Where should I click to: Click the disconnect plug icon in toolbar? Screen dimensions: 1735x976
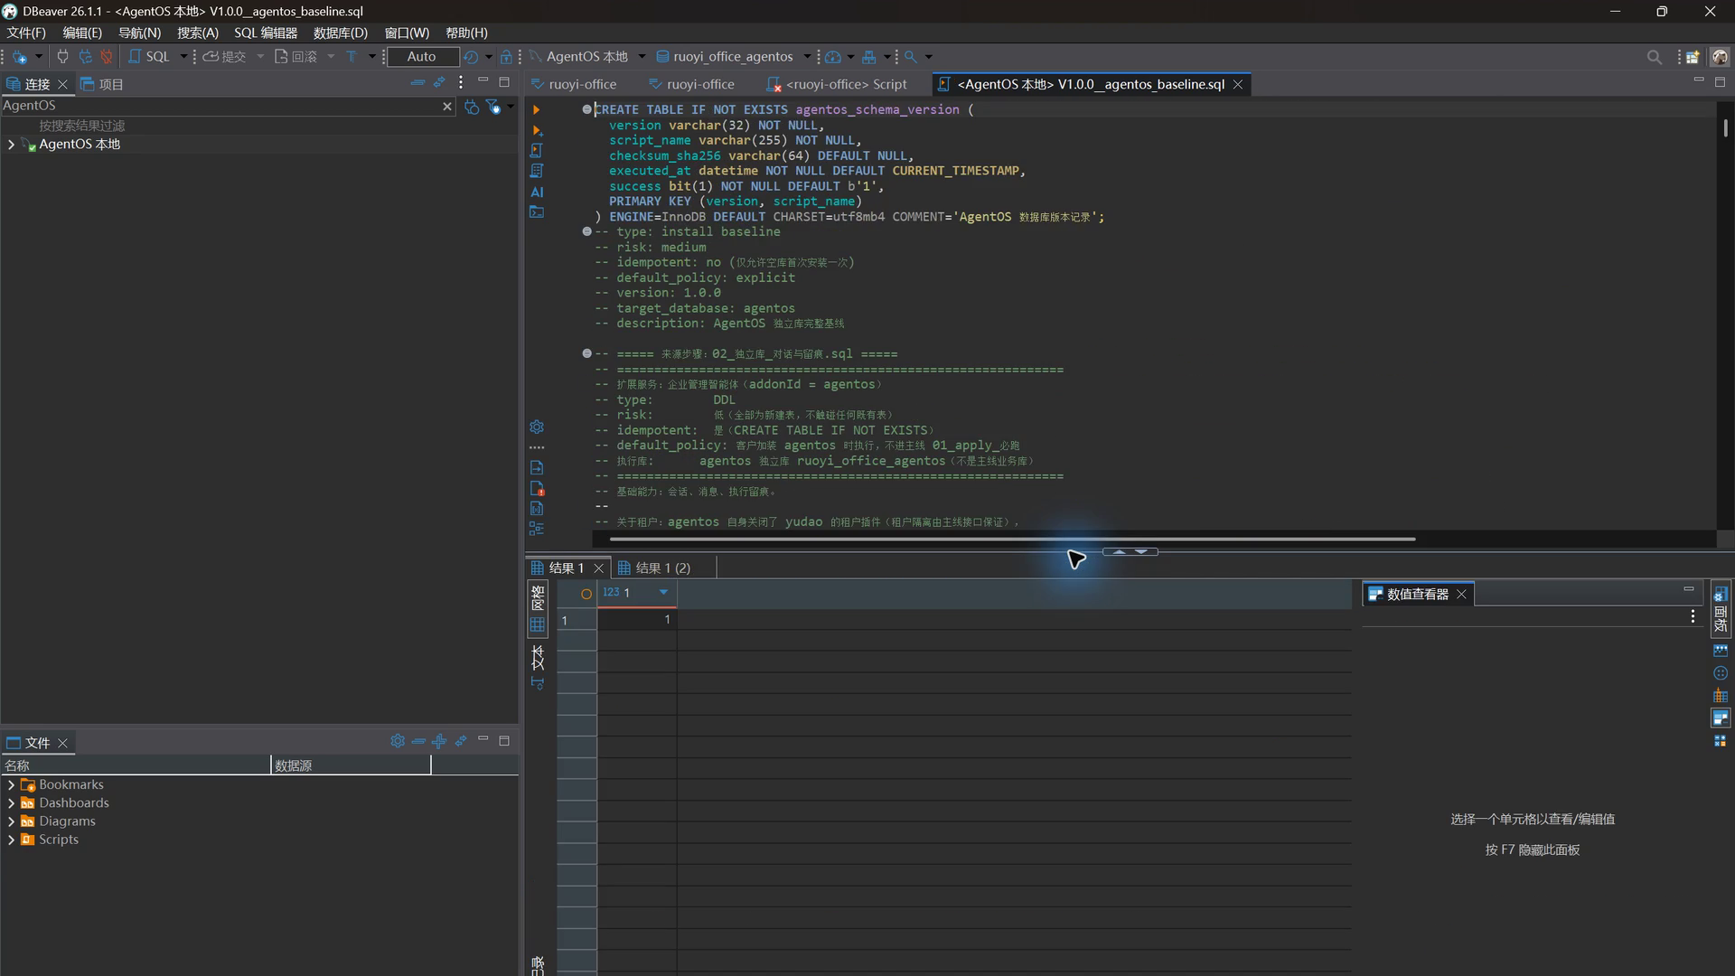[107, 56]
